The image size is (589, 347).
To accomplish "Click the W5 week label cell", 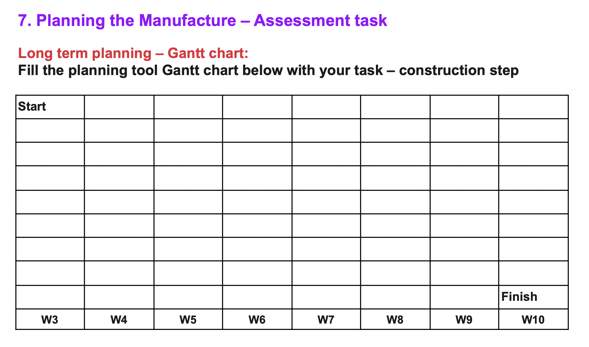I will (188, 319).
